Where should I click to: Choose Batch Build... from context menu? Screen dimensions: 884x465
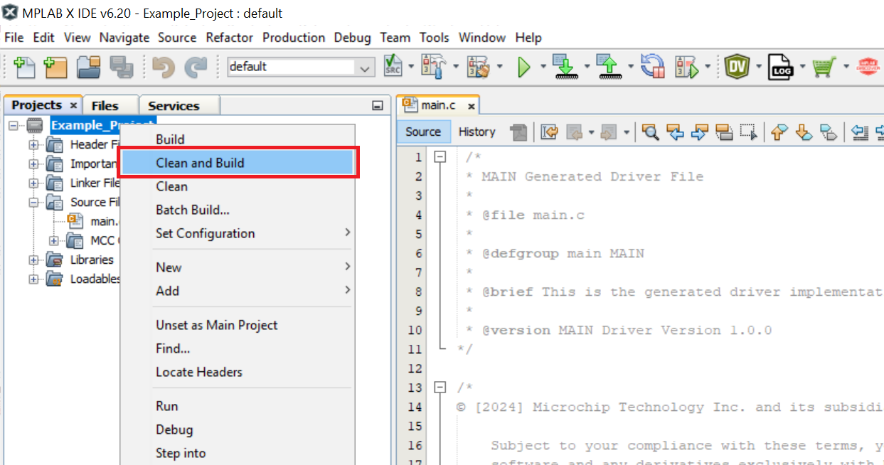[x=238, y=210]
